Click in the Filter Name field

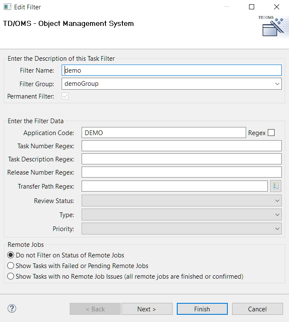(172, 70)
